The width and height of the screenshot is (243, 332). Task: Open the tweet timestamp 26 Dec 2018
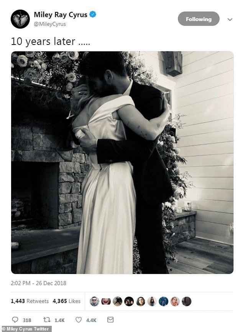click(39, 283)
